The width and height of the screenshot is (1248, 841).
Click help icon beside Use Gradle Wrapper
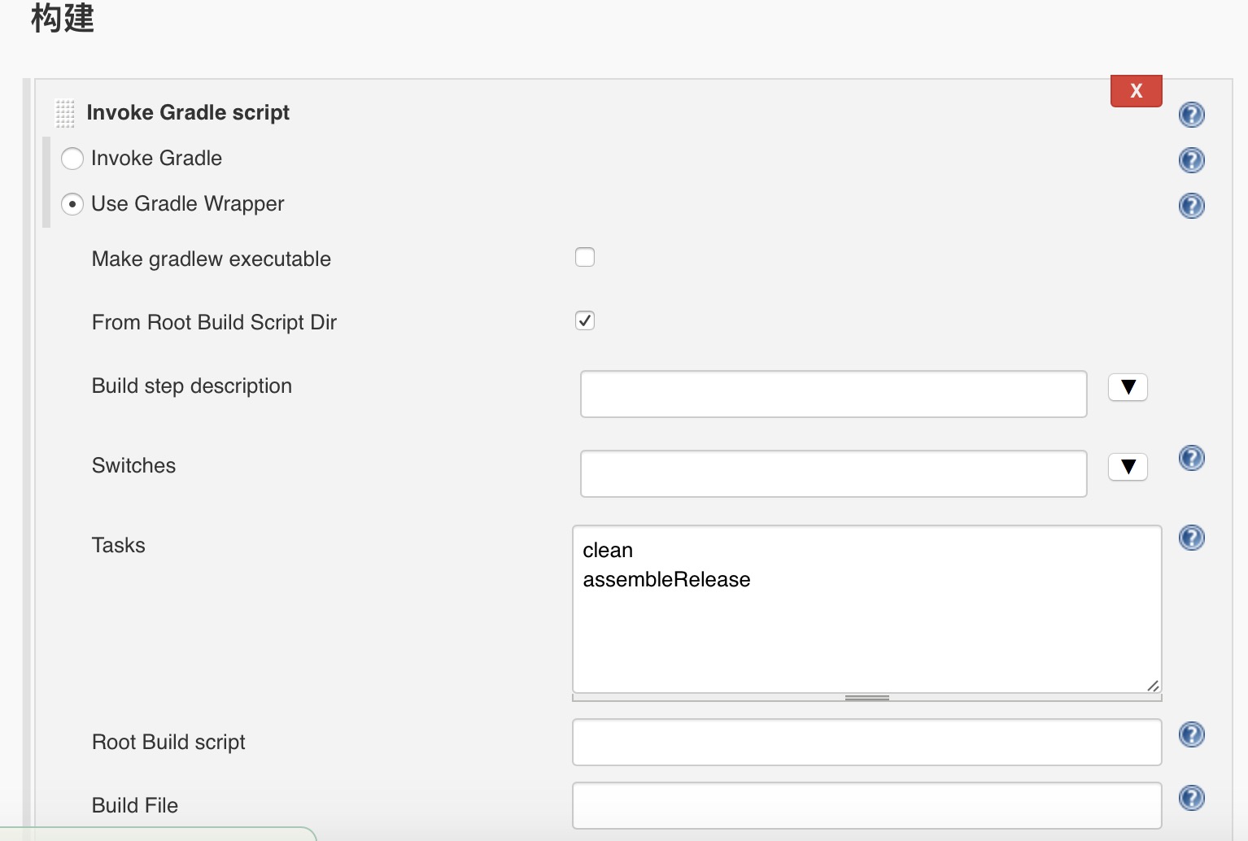[1191, 206]
